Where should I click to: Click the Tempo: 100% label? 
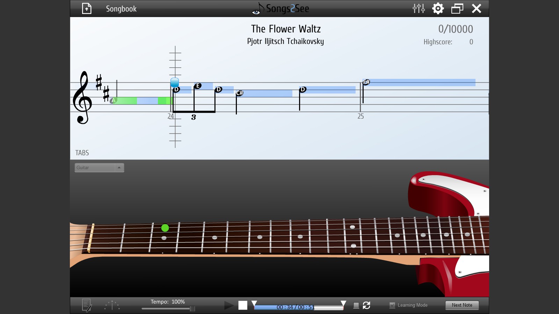pyautogui.click(x=168, y=302)
